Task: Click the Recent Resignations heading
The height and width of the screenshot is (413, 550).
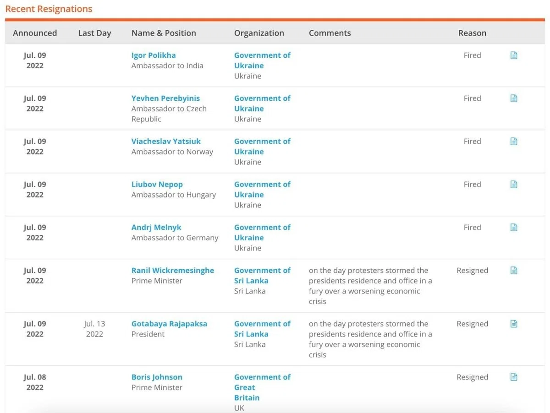Action: point(49,9)
